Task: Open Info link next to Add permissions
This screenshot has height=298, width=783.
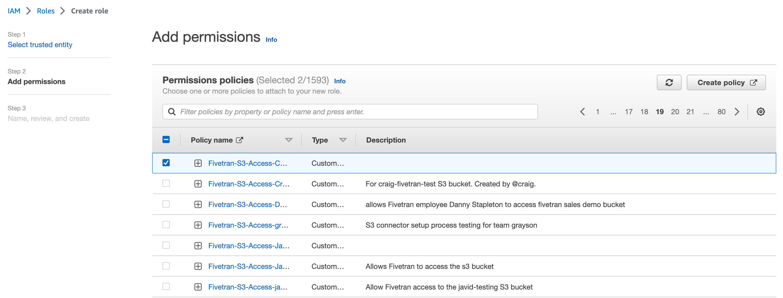Action: 271,39
